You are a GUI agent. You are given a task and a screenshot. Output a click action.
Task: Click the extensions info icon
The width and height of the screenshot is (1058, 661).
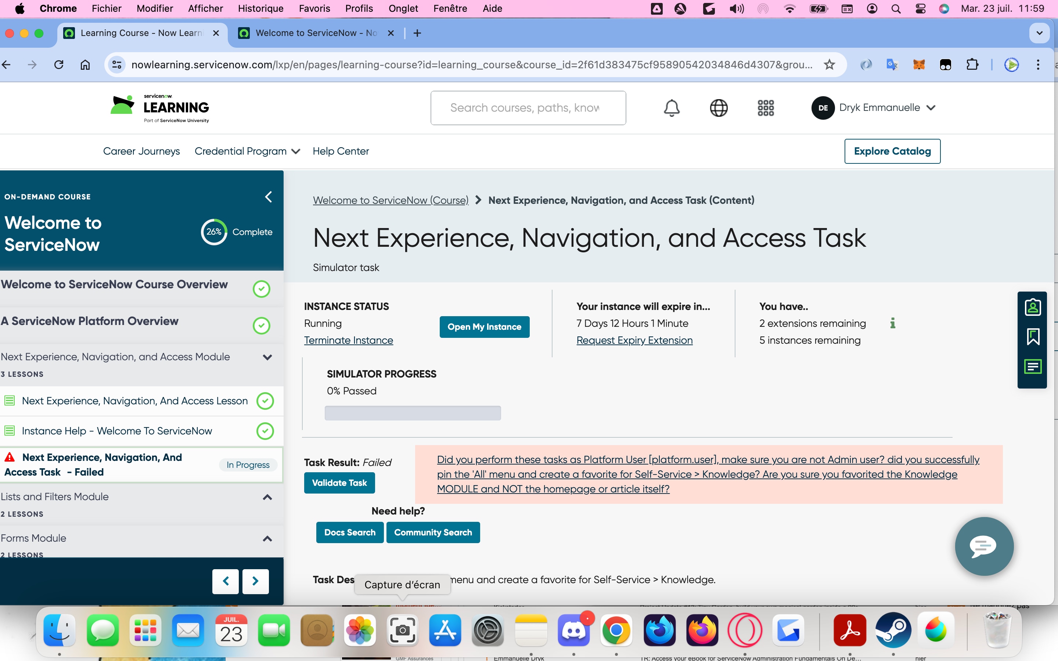893,323
